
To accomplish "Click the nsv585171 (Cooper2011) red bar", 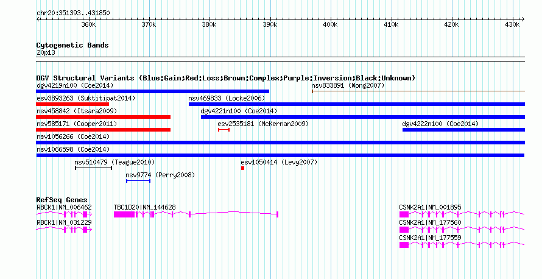I will (104, 130).
